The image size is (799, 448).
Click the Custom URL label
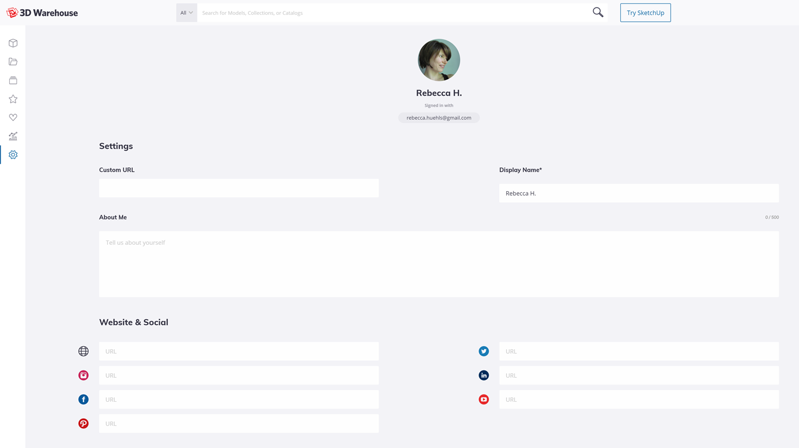[117, 170]
